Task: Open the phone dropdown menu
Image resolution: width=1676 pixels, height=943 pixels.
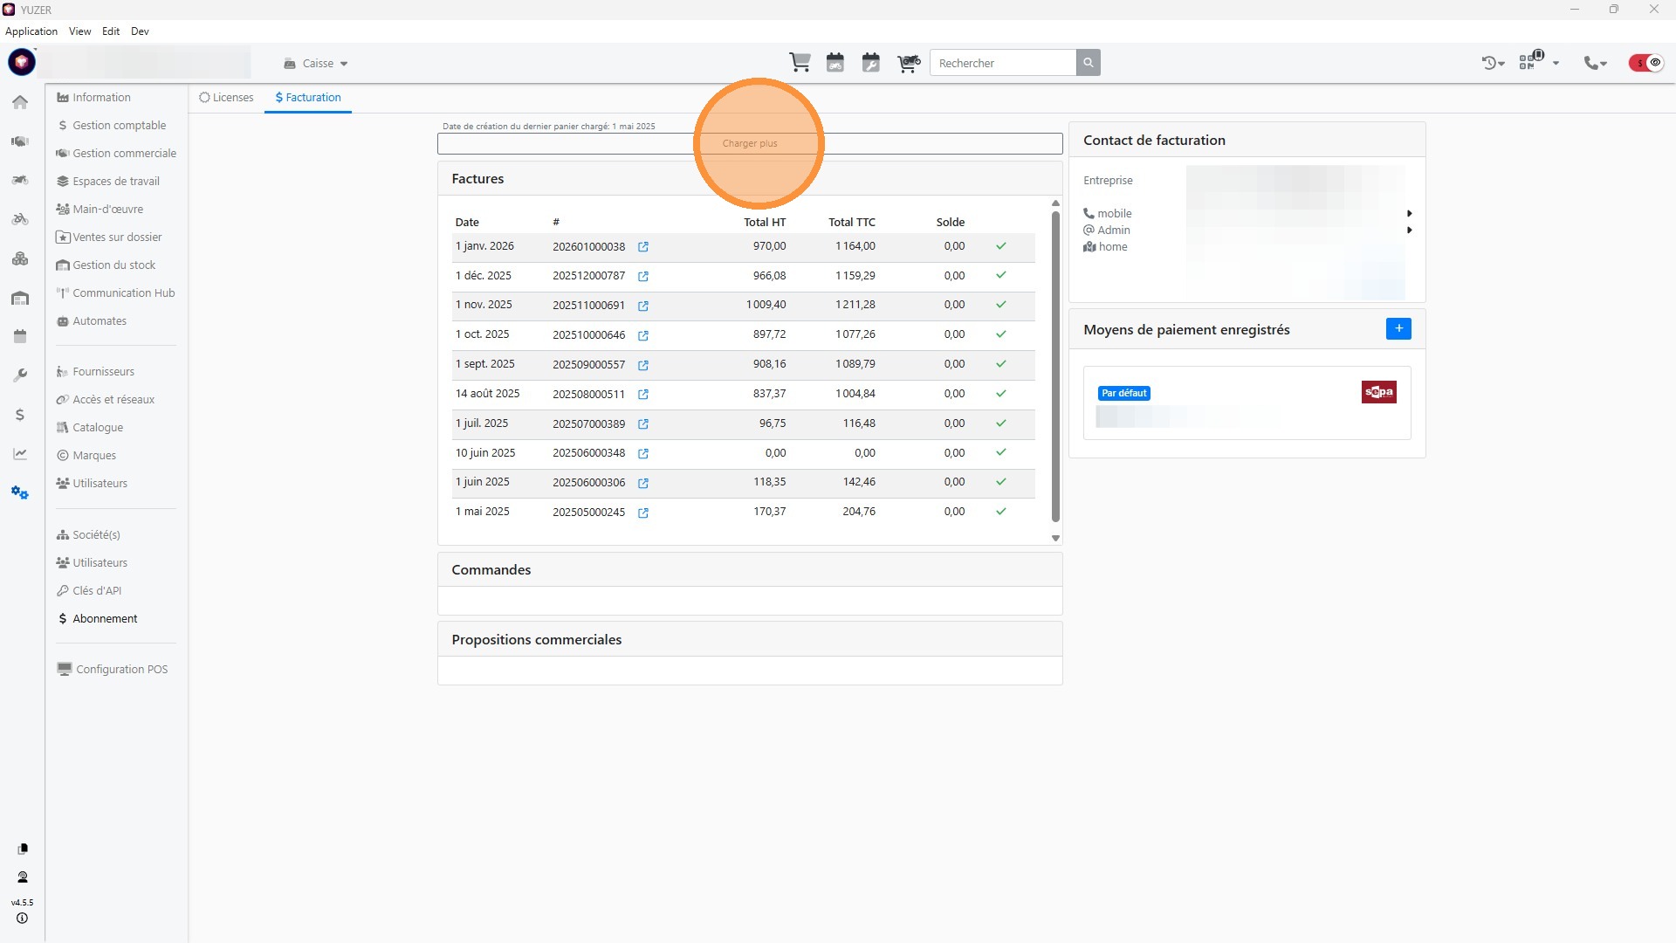Action: pyautogui.click(x=1596, y=63)
